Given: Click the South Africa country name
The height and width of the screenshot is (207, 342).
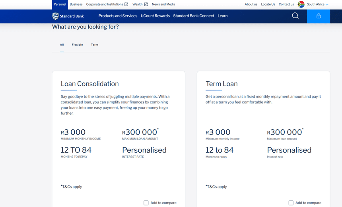Looking at the screenshot, I should 315,4.
